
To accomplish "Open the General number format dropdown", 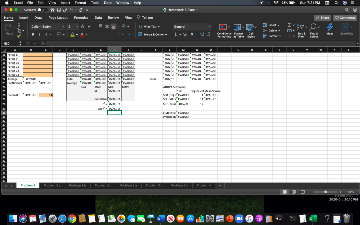I will pos(209,26).
